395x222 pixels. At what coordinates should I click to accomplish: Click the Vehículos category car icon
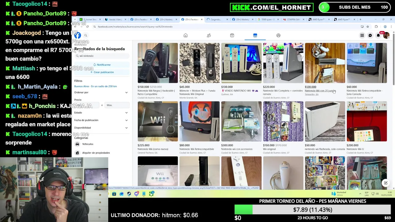(77, 144)
